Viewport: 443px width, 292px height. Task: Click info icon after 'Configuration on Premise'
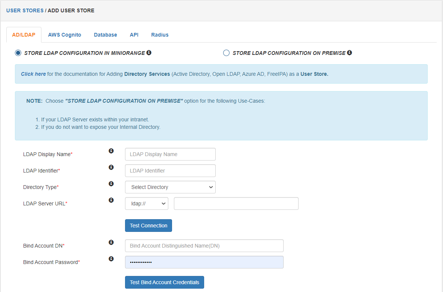(349, 53)
